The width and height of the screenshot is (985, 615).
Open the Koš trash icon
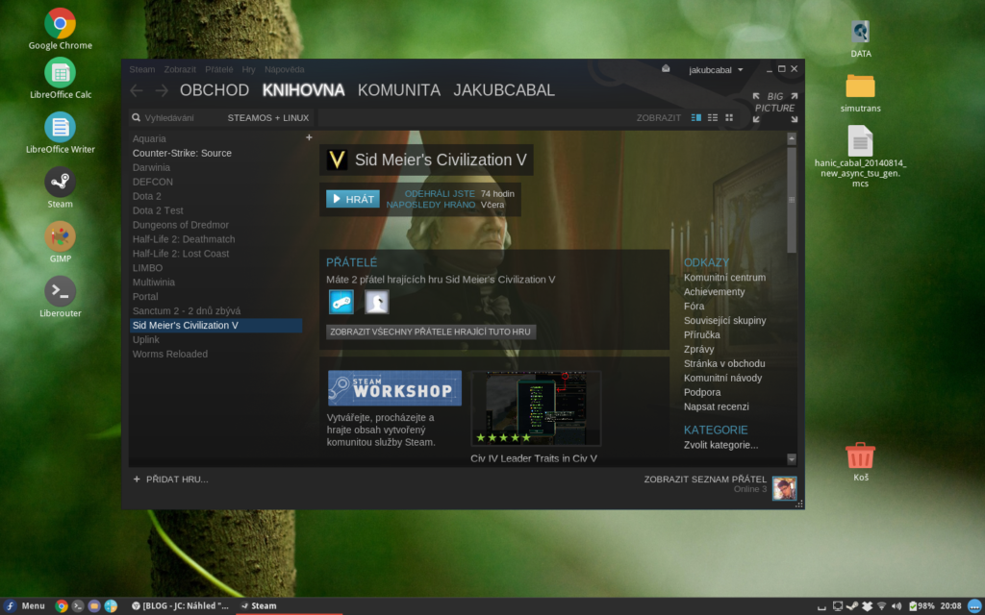coord(860,459)
